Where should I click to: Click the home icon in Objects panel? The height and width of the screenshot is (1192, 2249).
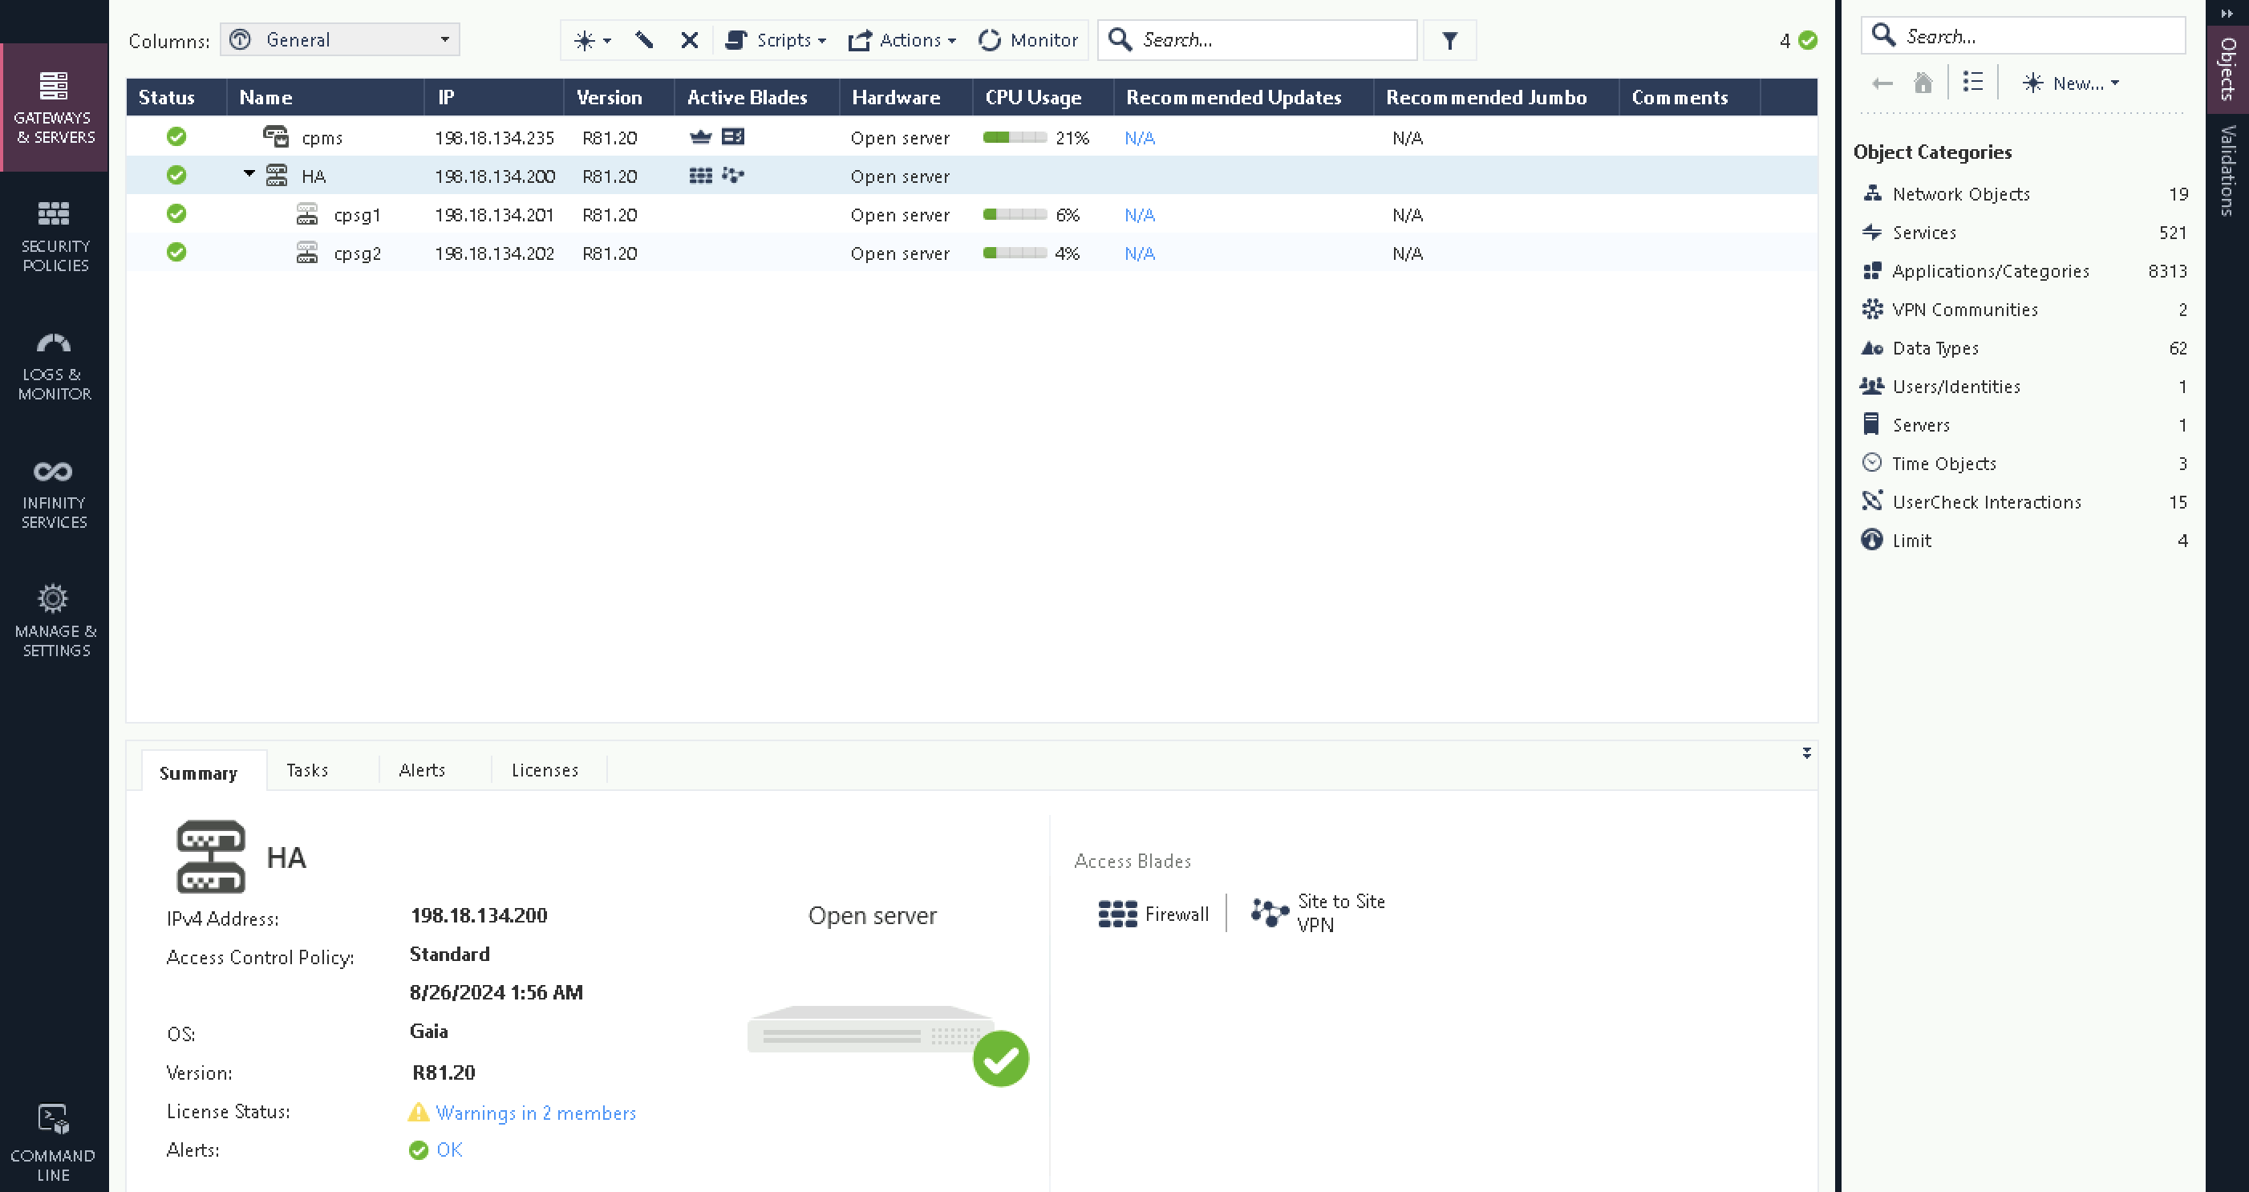point(1923,83)
